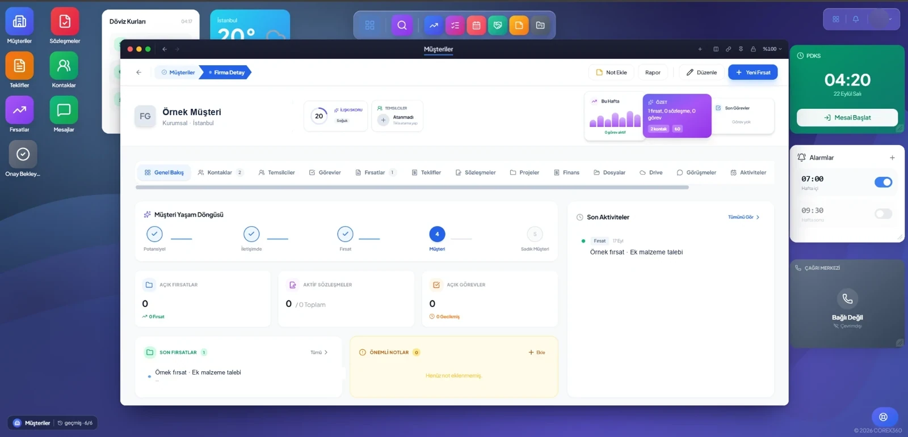
Task: Click the blue trend chart dock icon
Action: [434, 25]
